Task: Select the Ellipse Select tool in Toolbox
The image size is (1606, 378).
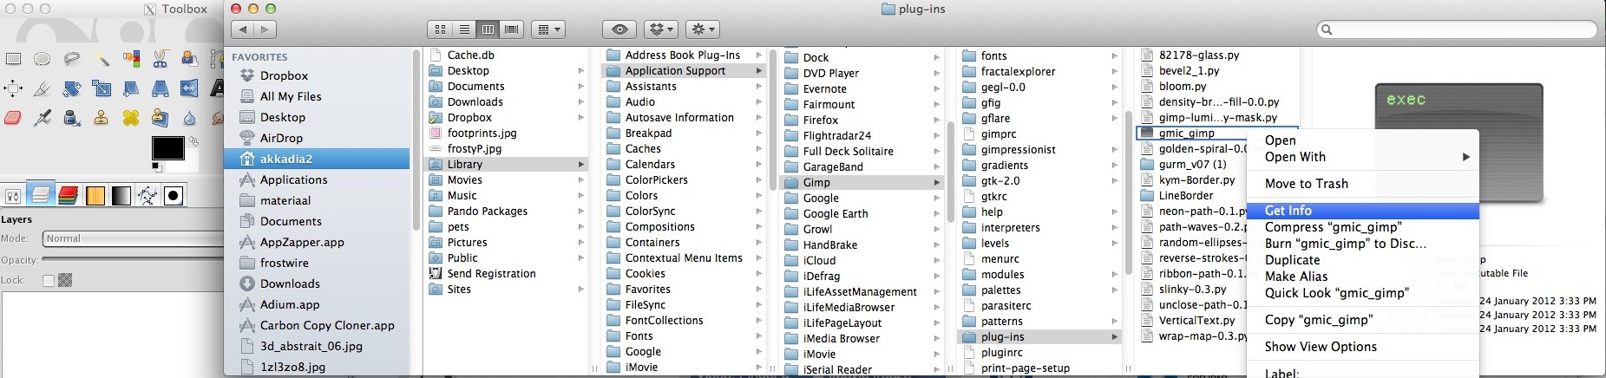Action: [43, 59]
